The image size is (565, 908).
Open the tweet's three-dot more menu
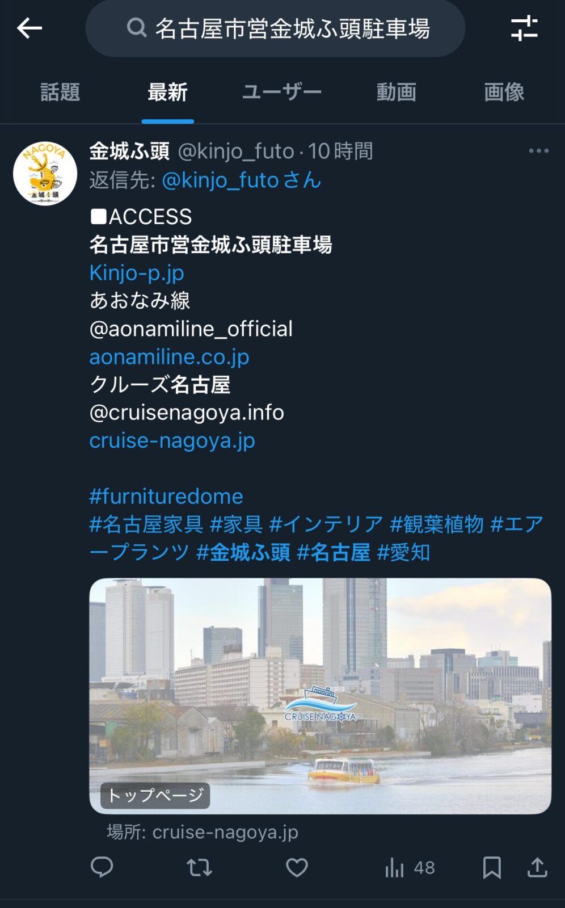coord(538,151)
